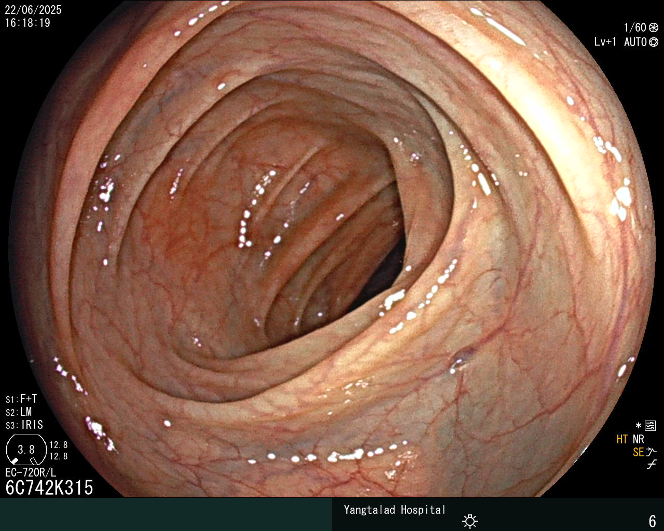Click the sun brightness icon in bottom bar
Screen dimensions: 664x531
470,521
